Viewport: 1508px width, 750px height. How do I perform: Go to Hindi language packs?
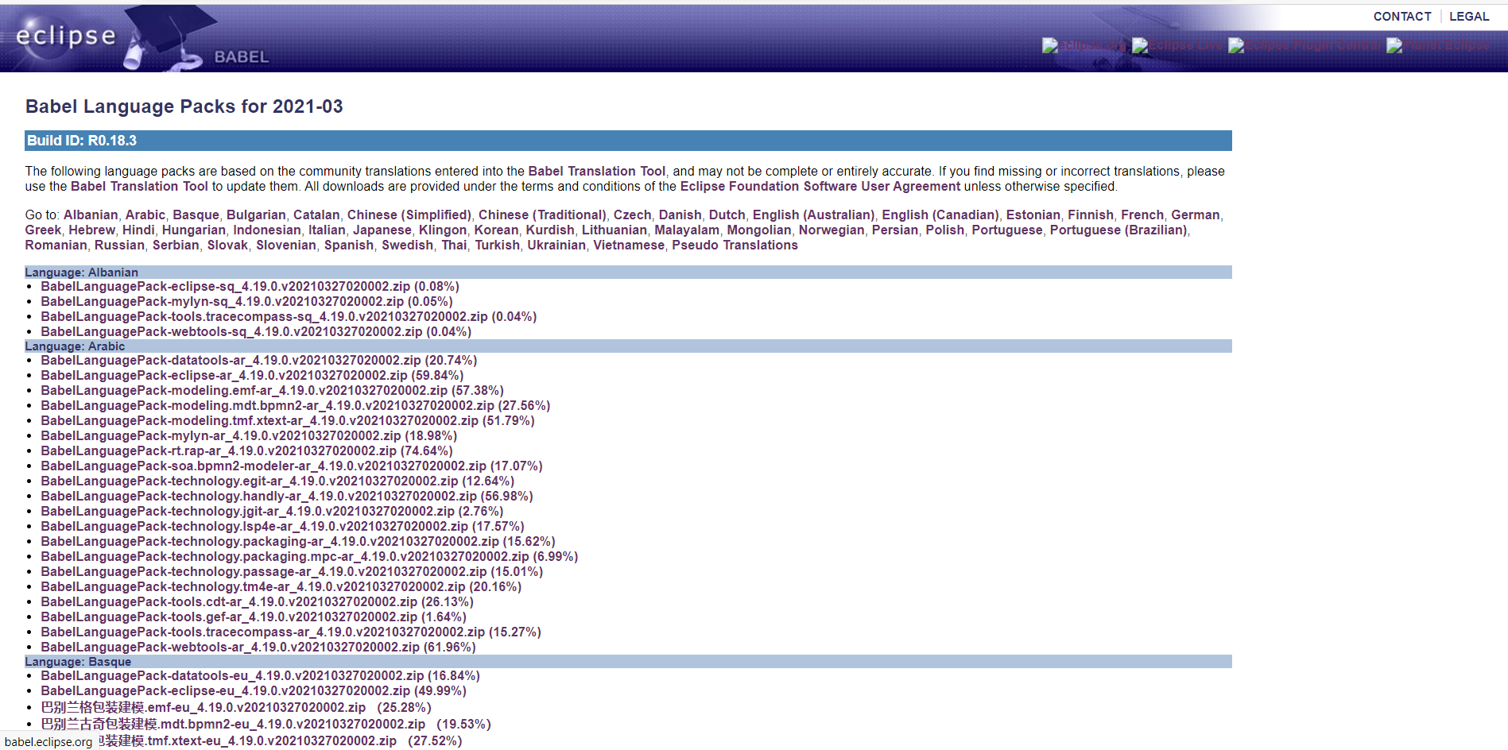tap(138, 230)
